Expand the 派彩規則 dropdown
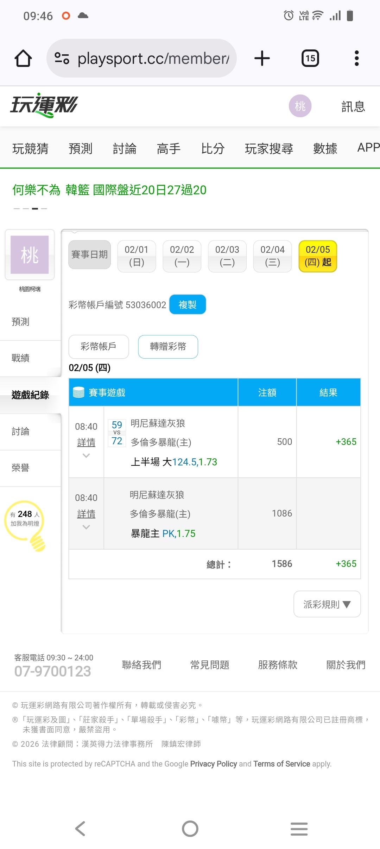The image size is (380, 849). coord(327,604)
